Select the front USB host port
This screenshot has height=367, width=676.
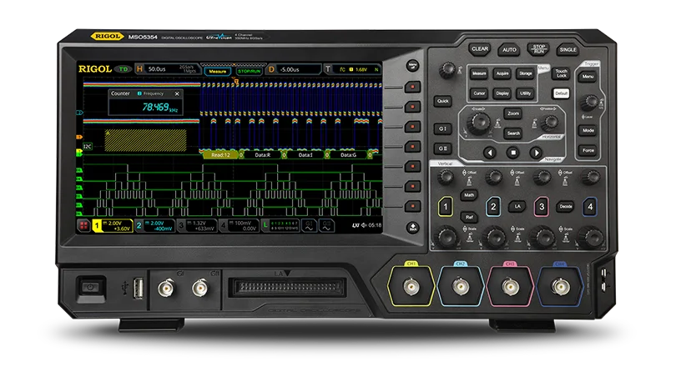(138, 288)
